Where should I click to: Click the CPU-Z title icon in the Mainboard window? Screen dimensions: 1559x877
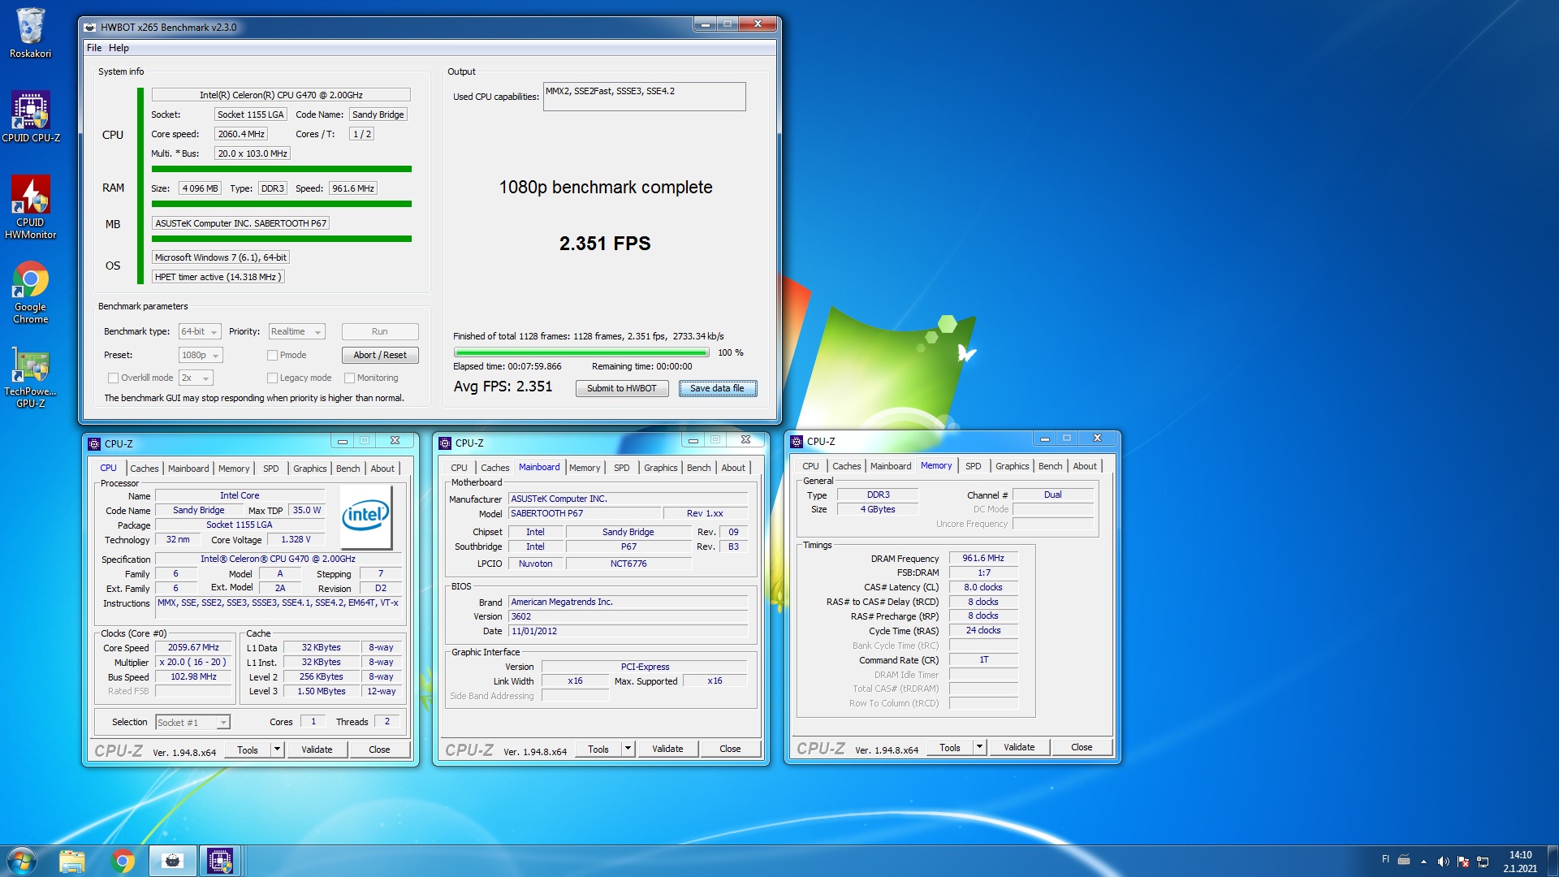click(x=445, y=443)
